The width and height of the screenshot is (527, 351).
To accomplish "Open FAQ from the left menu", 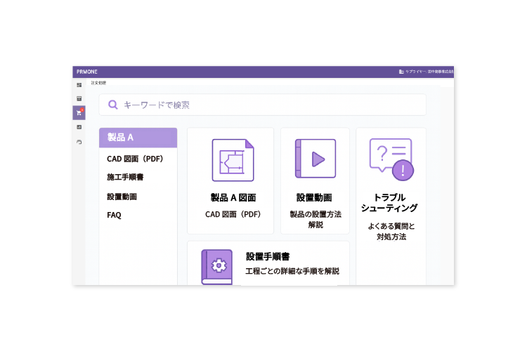I will (x=115, y=216).
